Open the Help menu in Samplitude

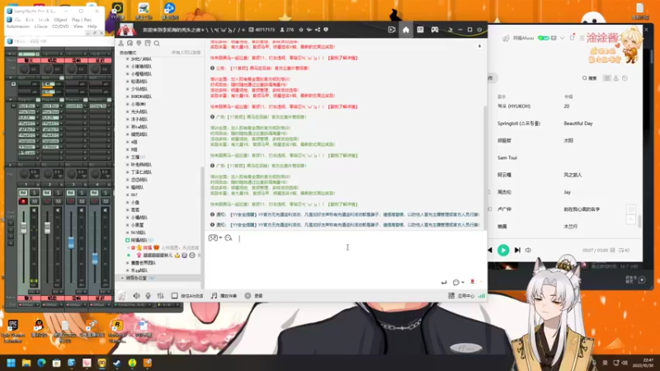[x=92, y=26]
